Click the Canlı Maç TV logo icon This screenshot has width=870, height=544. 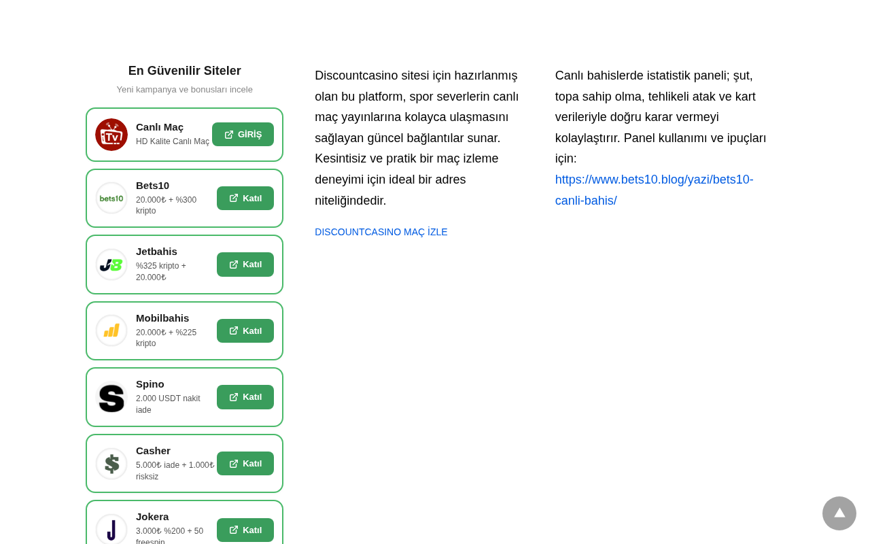[x=111, y=135]
